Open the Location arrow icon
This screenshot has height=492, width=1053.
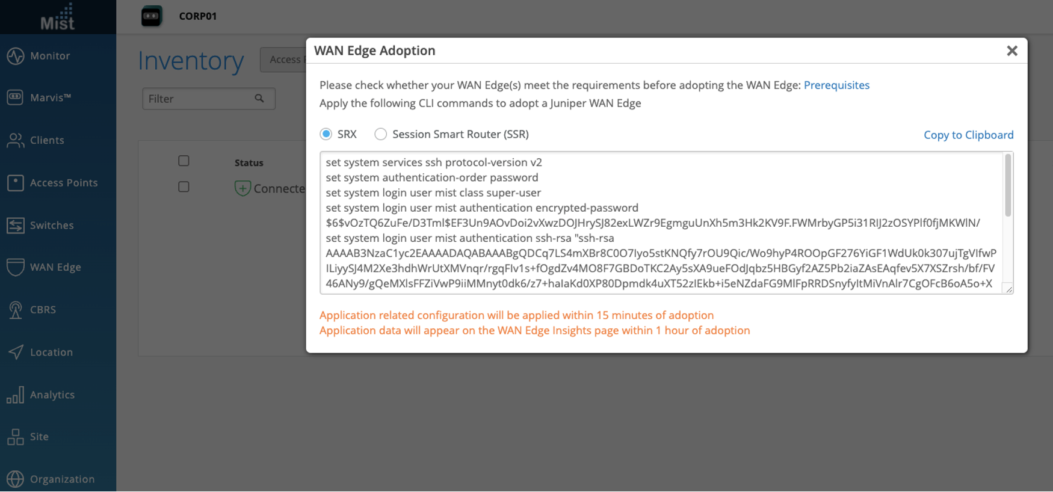(16, 352)
